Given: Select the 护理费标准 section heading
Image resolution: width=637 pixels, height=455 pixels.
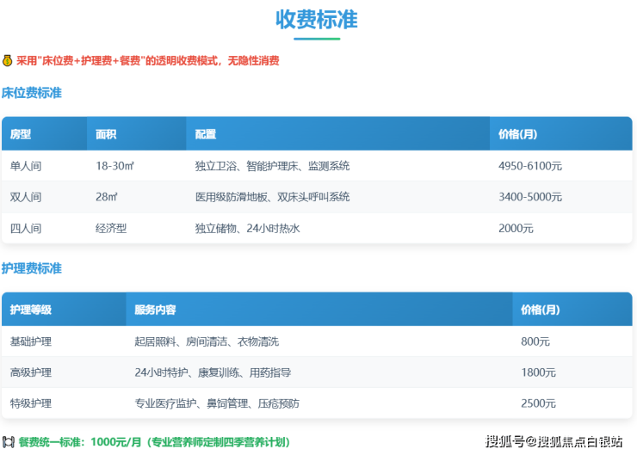Looking at the screenshot, I should 32,268.
